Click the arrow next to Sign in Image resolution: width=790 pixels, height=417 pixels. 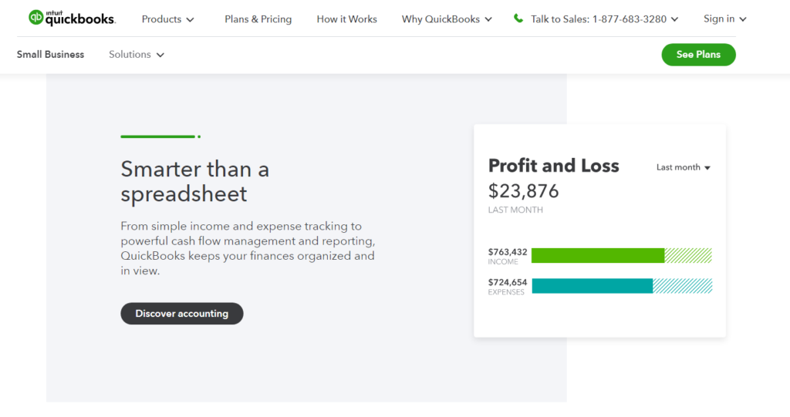pyautogui.click(x=743, y=19)
